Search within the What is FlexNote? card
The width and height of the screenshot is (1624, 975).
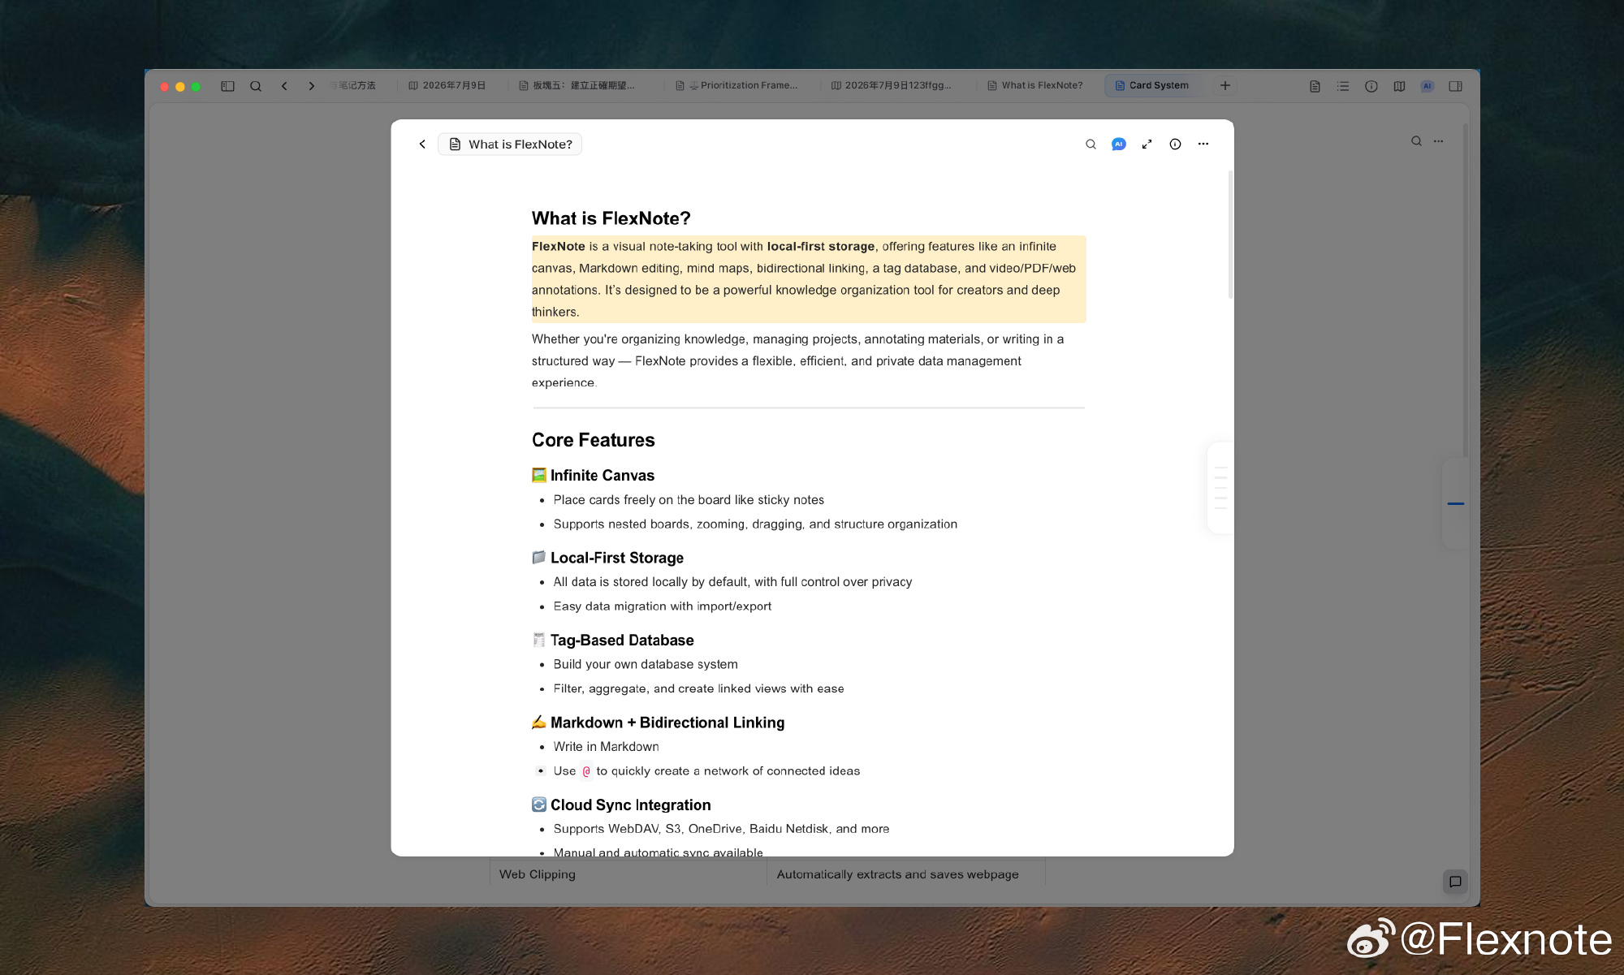point(1091,145)
